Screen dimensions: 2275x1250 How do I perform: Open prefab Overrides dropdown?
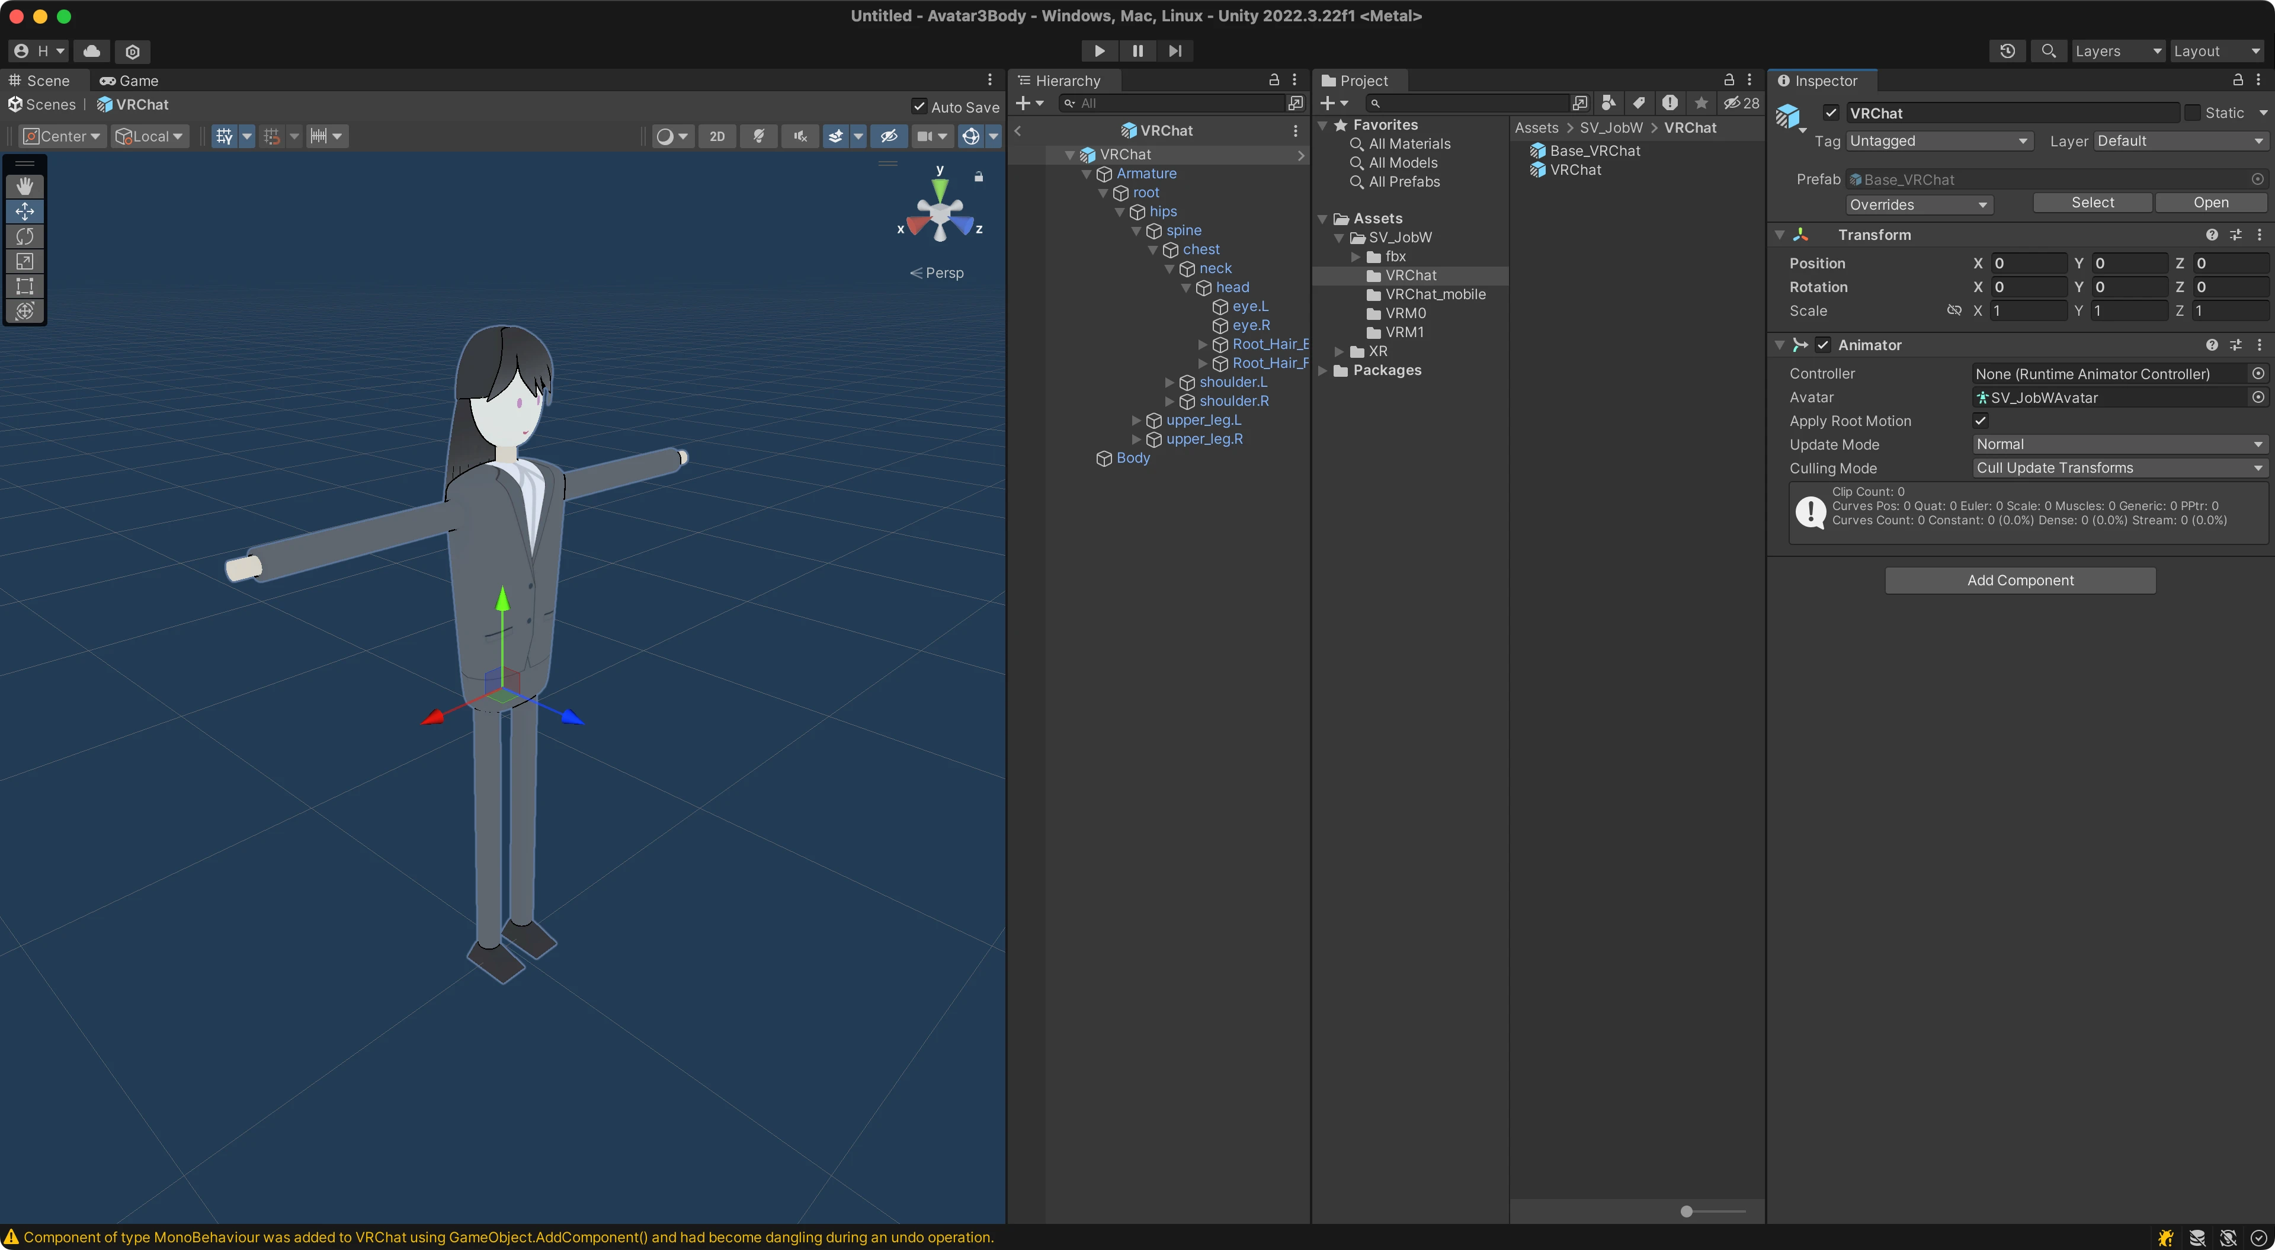[x=1919, y=204]
